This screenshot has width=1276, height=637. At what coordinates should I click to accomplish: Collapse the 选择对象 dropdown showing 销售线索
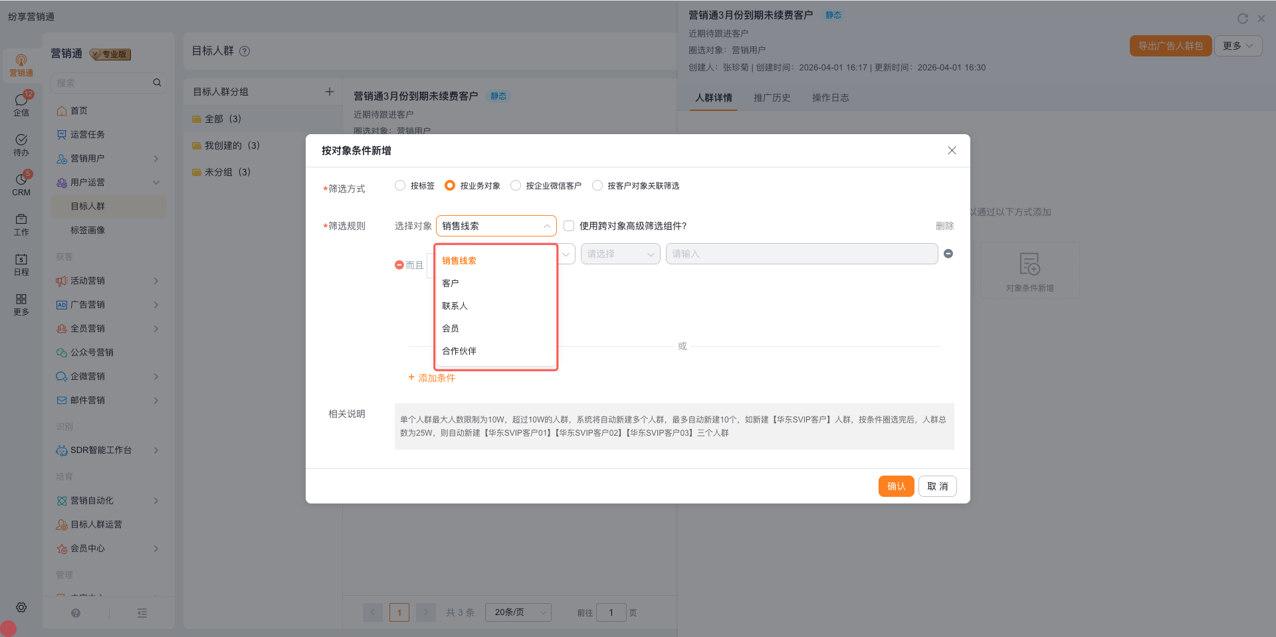496,226
